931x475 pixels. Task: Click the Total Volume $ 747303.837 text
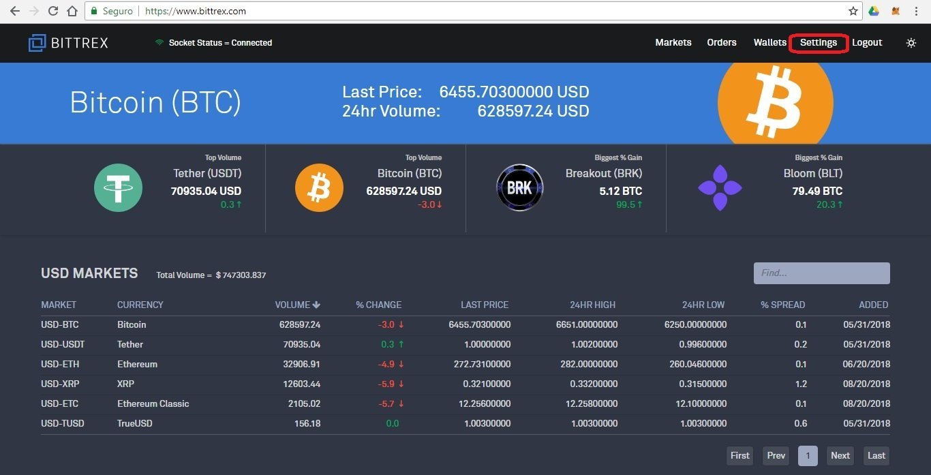(x=211, y=275)
